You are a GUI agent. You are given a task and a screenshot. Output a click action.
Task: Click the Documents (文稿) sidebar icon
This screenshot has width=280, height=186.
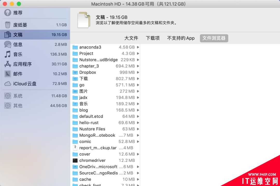8,35
